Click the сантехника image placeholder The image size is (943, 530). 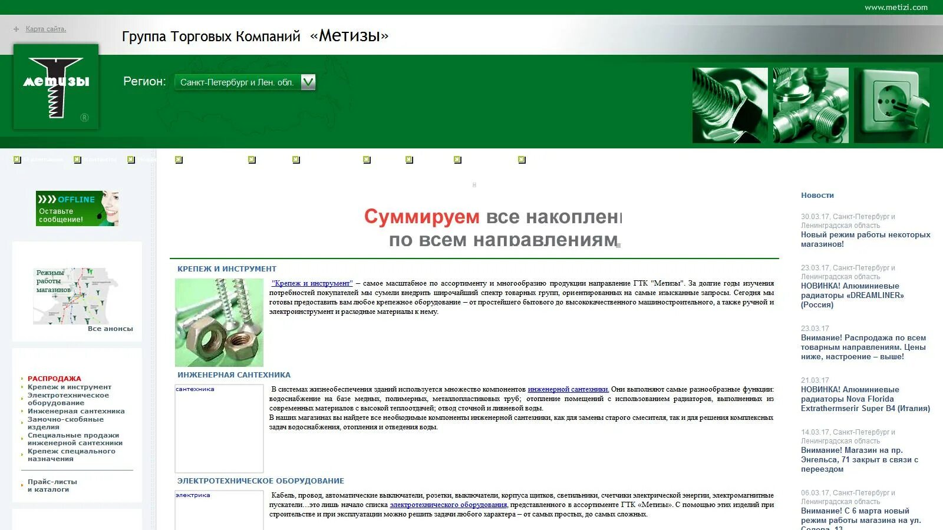(x=219, y=429)
